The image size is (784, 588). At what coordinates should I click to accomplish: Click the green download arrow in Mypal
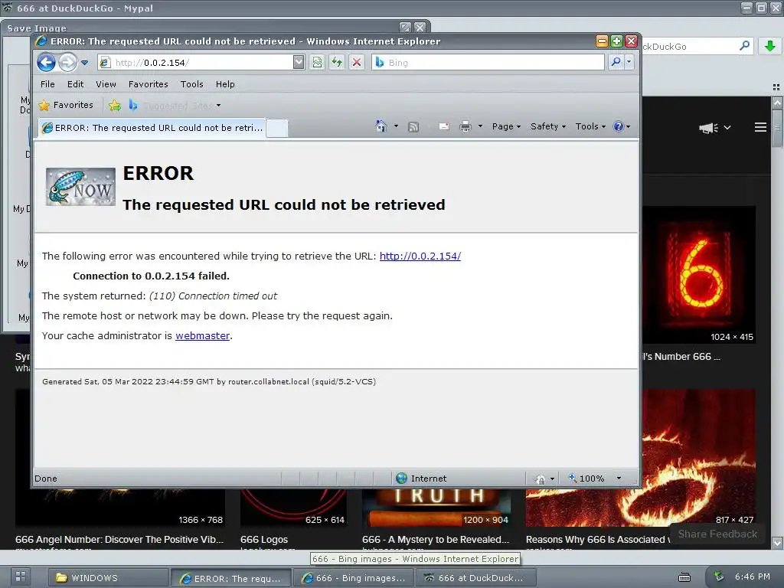(769, 47)
